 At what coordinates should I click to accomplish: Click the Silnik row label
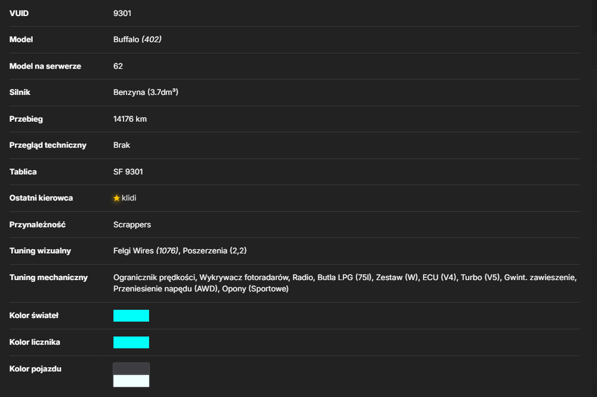tap(20, 93)
